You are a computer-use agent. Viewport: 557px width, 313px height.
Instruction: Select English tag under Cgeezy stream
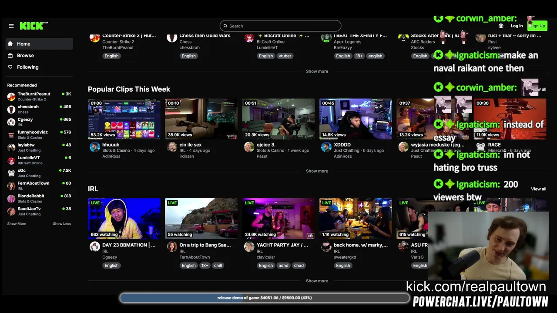click(111, 266)
